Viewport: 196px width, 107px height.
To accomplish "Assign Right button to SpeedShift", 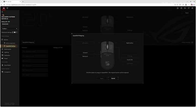I will click(x=130, y=43).
